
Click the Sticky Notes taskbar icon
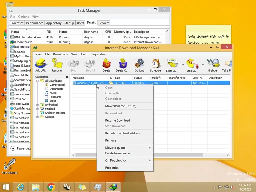[x=82, y=187]
